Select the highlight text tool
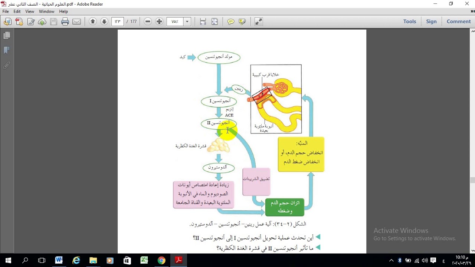 pyautogui.click(x=242, y=22)
